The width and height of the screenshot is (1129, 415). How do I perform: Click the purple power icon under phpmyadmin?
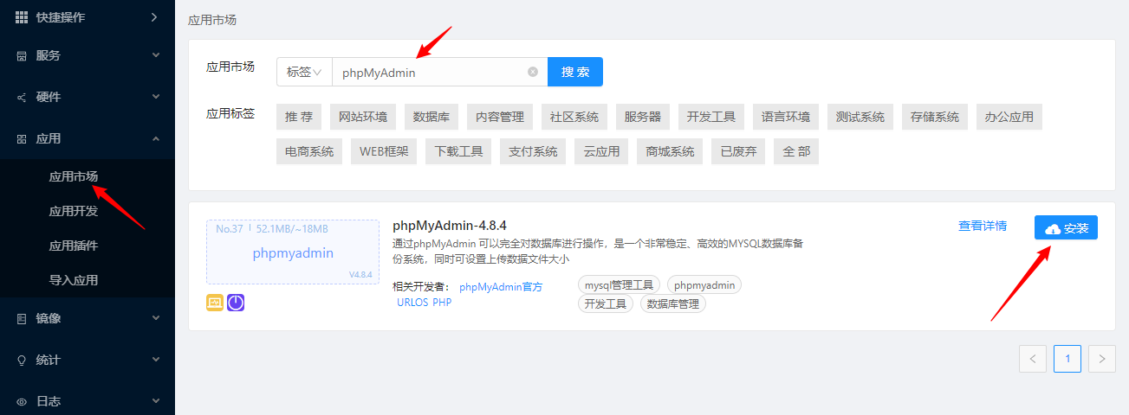236,303
